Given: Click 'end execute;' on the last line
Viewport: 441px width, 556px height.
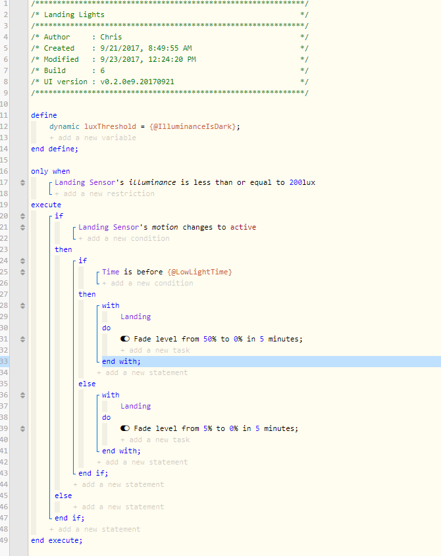Looking at the screenshot, I should tap(57, 540).
